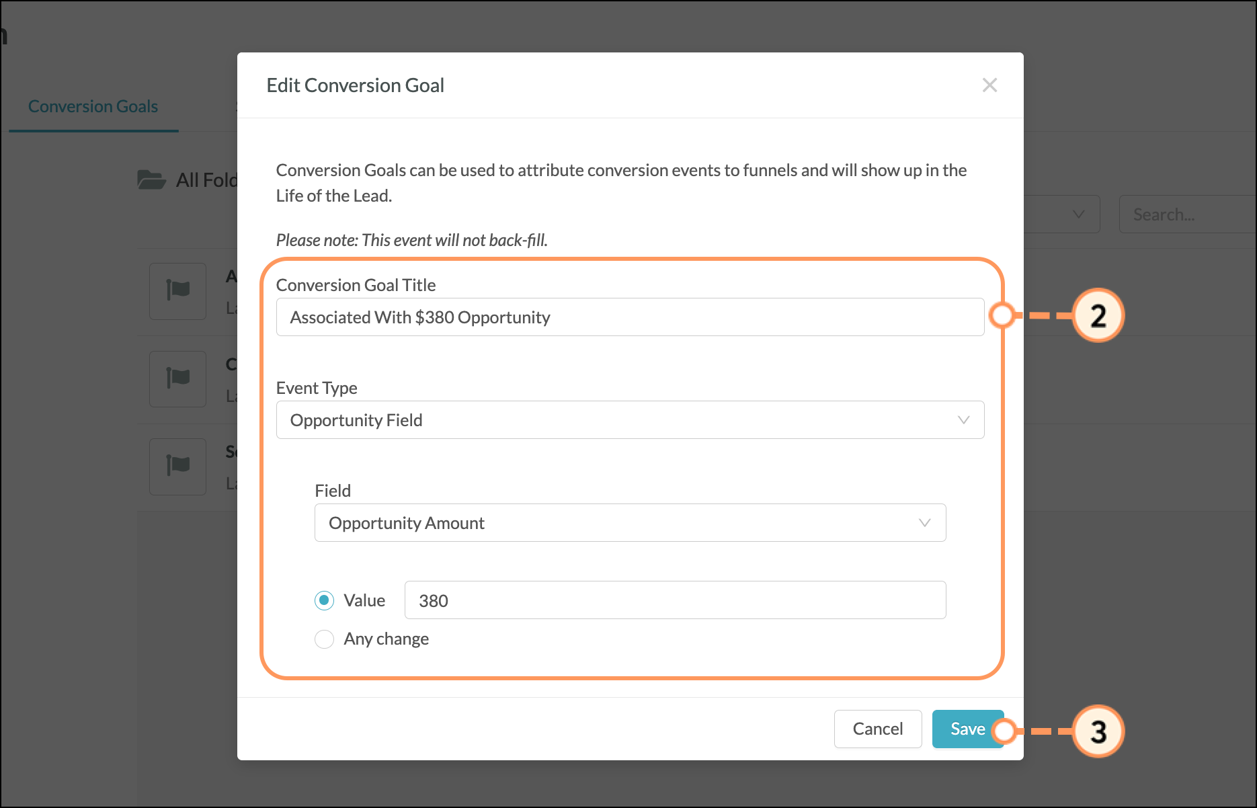Save the conversion goal
The image size is (1257, 808).
967,729
